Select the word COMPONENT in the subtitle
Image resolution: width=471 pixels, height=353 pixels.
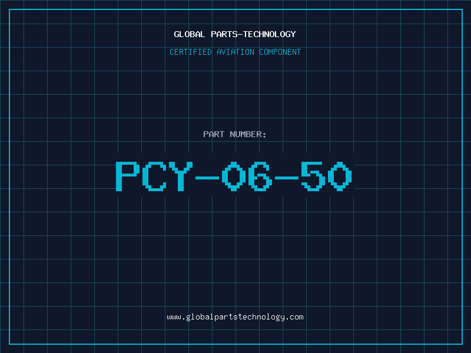click(x=280, y=52)
